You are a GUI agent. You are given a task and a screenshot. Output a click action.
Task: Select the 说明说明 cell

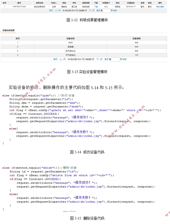86,7
